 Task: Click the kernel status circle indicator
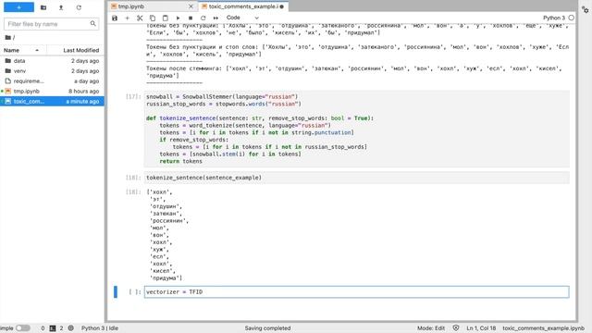pos(572,18)
